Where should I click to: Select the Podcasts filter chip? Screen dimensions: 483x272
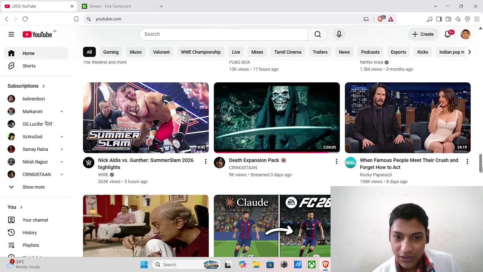tap(370, 52)
